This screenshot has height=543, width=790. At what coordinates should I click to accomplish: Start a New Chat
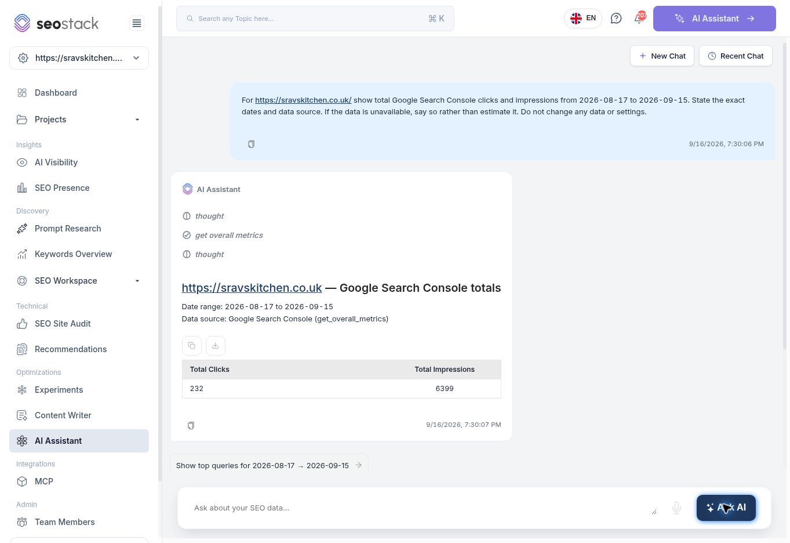point(662,56)
